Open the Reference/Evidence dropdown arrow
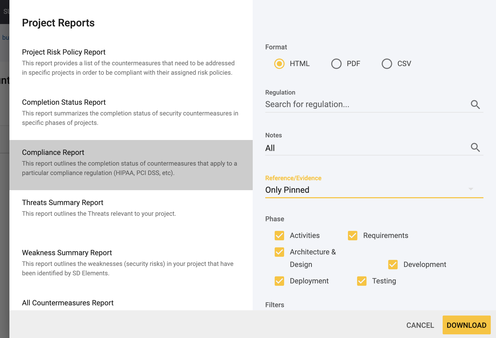The height and width of the screenshot is (338, 496). point(471,189)
